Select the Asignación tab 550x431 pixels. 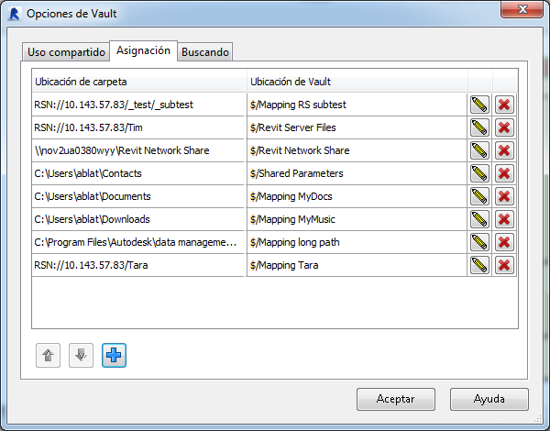(x=144, y=50)
